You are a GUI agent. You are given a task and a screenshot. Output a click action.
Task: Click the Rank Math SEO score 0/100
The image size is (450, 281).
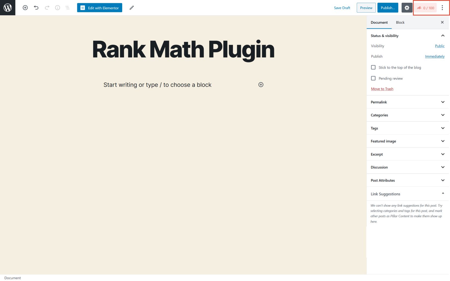coord(425,8)
